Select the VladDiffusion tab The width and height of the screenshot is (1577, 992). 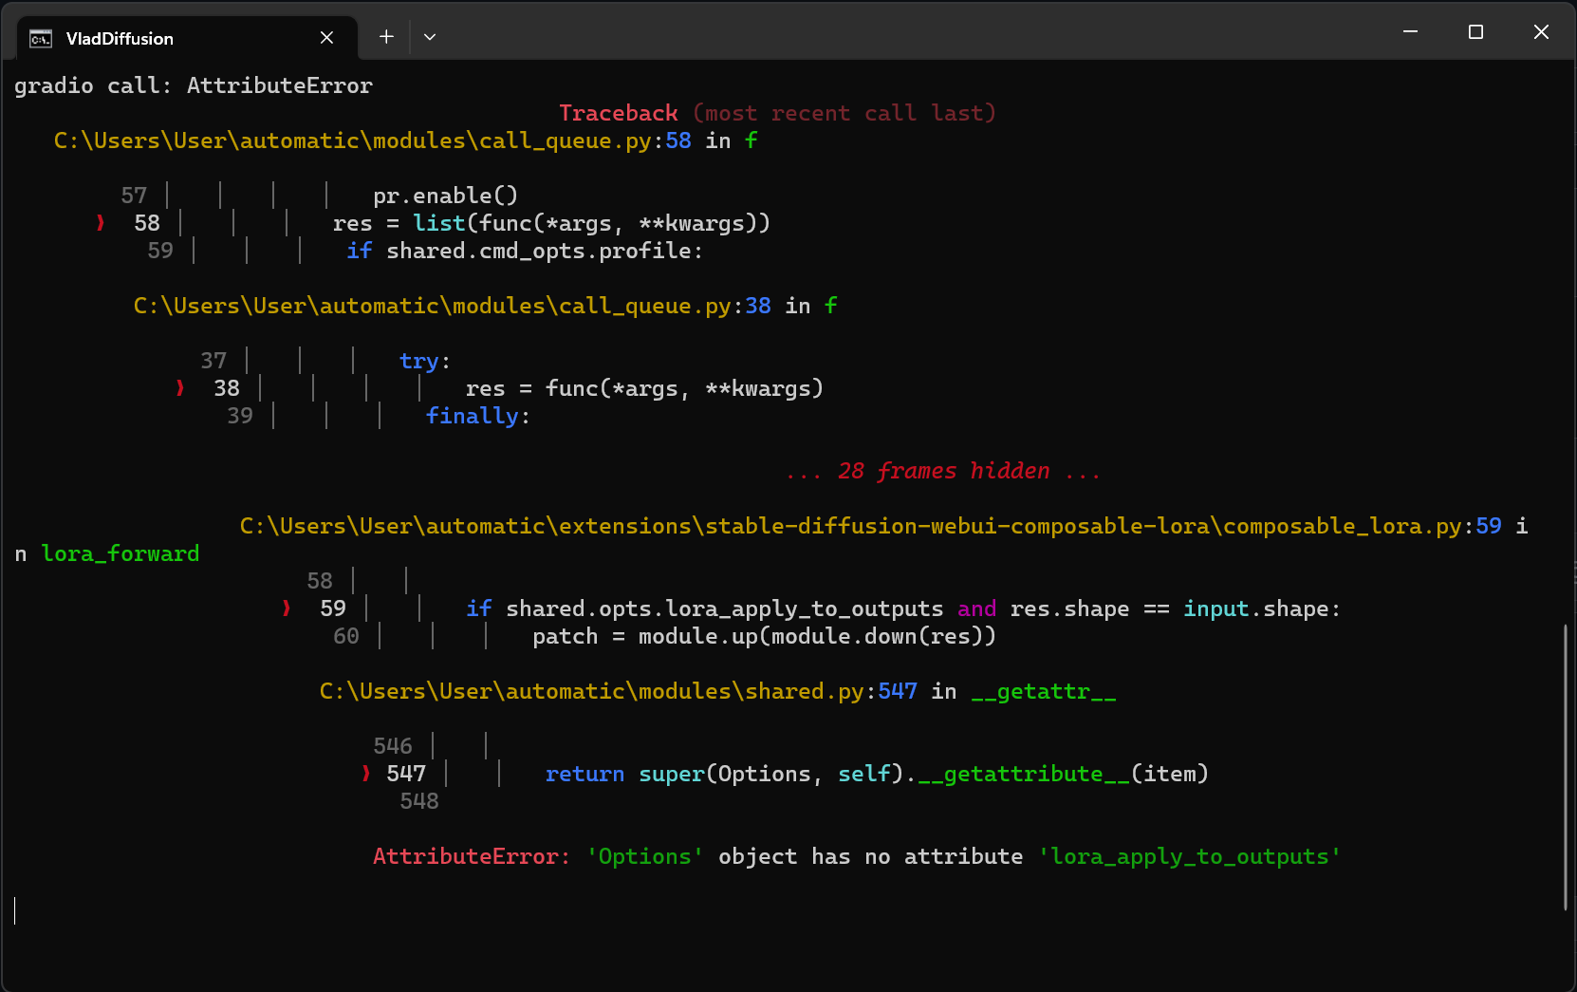click(x=187, y=38)
